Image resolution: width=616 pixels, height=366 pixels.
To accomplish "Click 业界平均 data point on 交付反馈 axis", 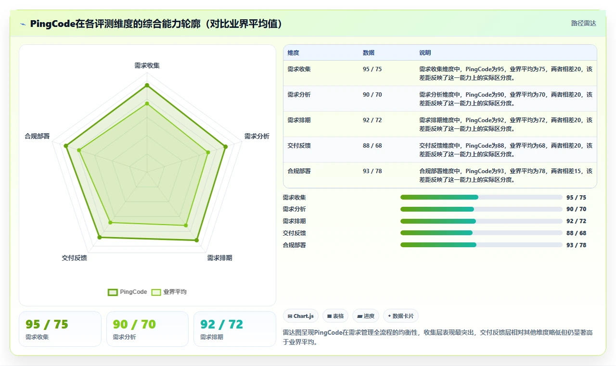I will [110, 222].
